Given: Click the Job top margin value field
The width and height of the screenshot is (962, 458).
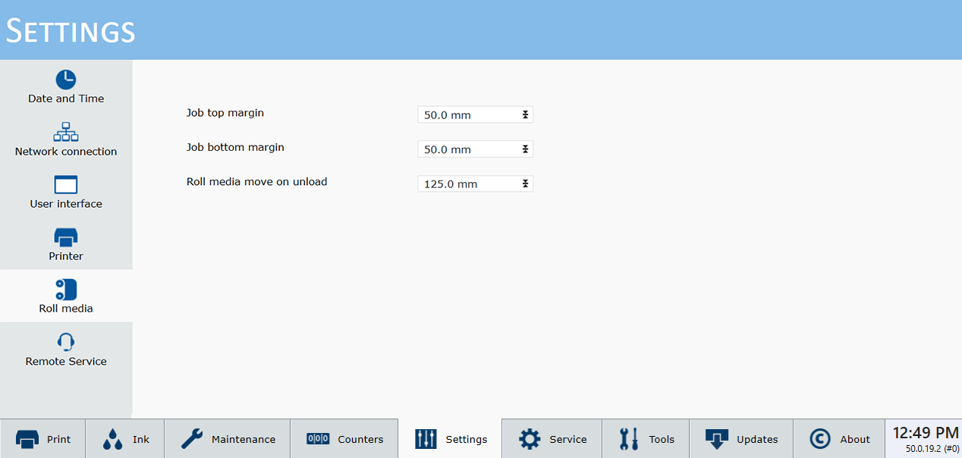Looking at the screenshot, I should [467, 115].
